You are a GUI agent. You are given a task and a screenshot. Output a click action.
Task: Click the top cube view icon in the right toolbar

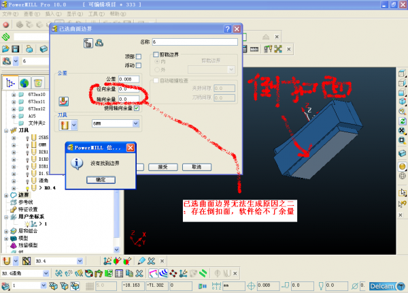(x=402, y=74)
